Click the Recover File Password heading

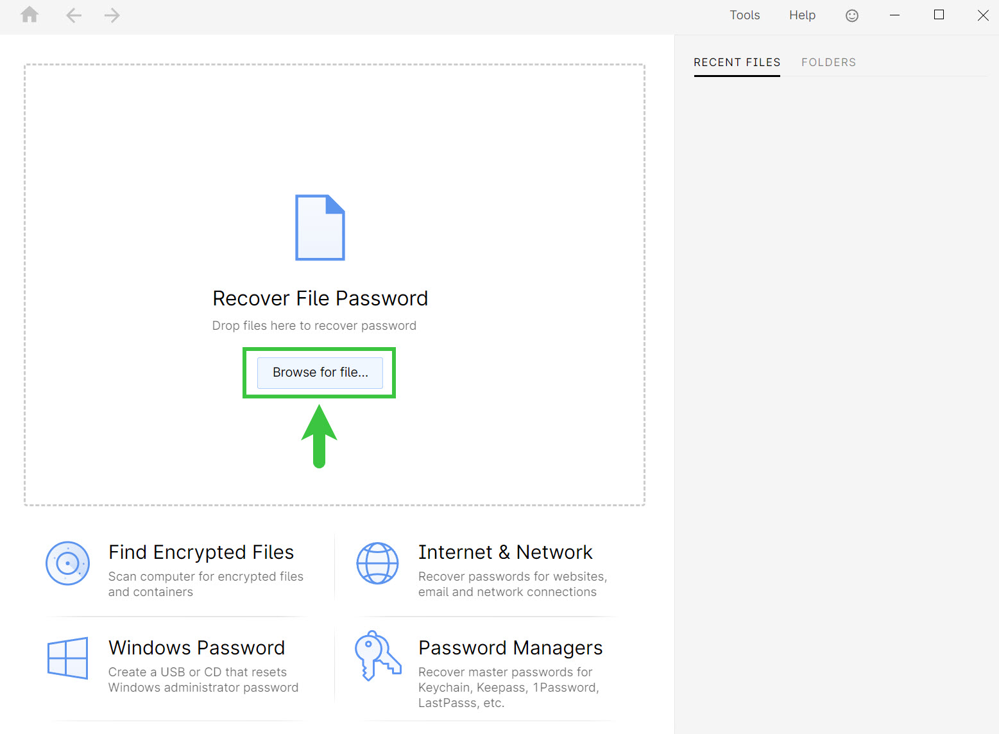coord(320,298)
